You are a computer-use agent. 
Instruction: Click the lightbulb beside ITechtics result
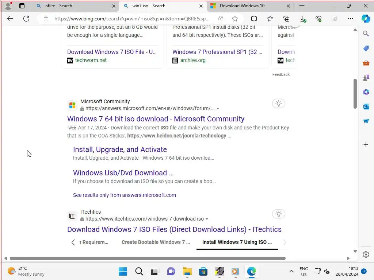pos(278,214)
